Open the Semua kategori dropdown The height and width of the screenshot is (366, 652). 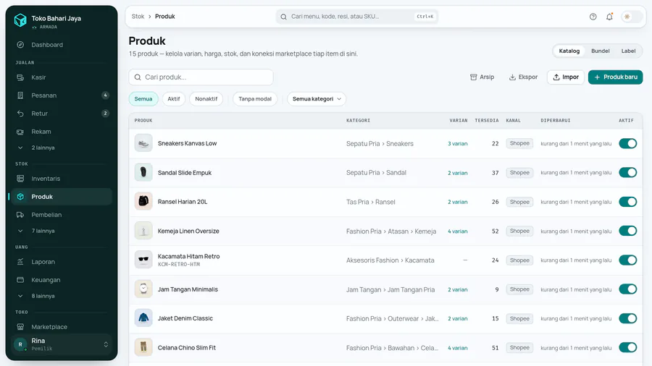[x=317, y=99]
